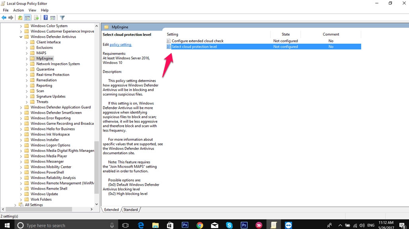Select Network Inspection System folder
This screenshot has width=409, height=229.
click(58, 64)
